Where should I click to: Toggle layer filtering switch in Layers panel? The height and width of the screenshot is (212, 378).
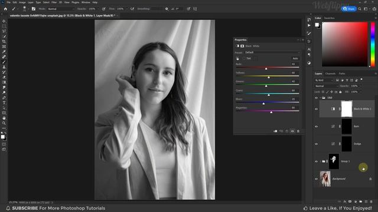click(361, 79)
